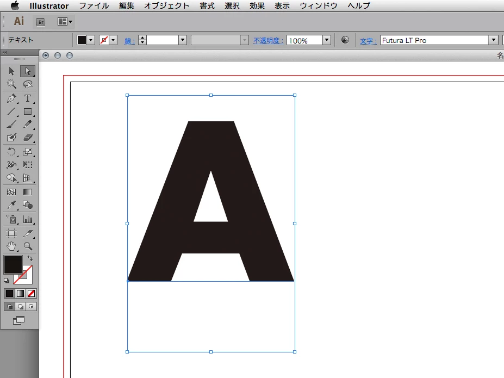
Task: Apply None fill mode button
Action: coord(31,294)
